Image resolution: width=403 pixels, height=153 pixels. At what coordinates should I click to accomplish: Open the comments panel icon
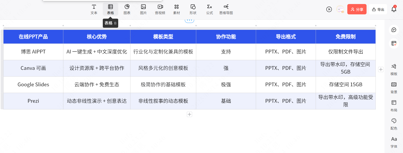pos(394,30)
